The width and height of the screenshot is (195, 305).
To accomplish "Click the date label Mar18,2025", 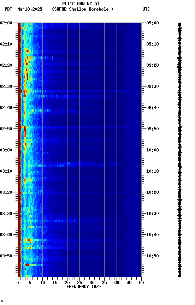I will click(30, 9).
